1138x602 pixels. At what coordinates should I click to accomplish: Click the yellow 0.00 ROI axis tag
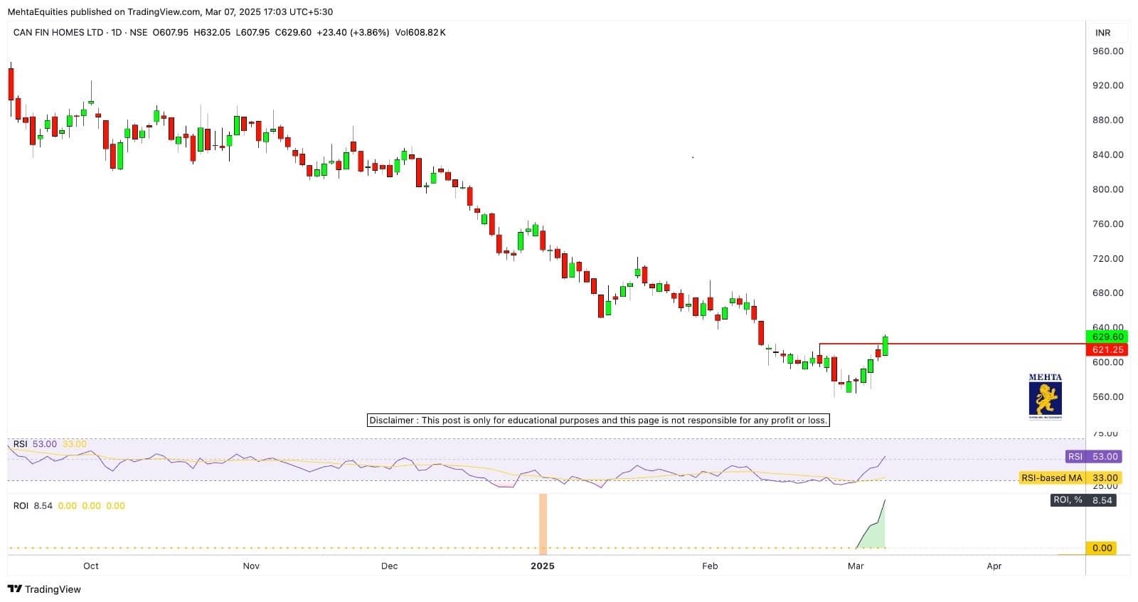(x=1101, y=548)
